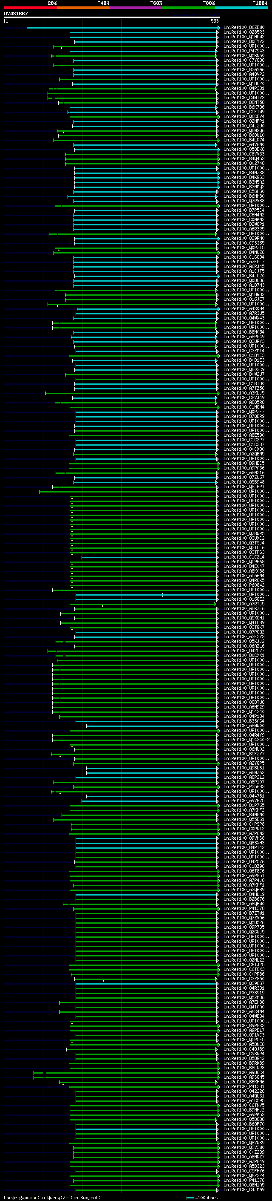Select hit UniRef100_Q1HPW2
Screen dimensions: 272x1201
(244, 37)
